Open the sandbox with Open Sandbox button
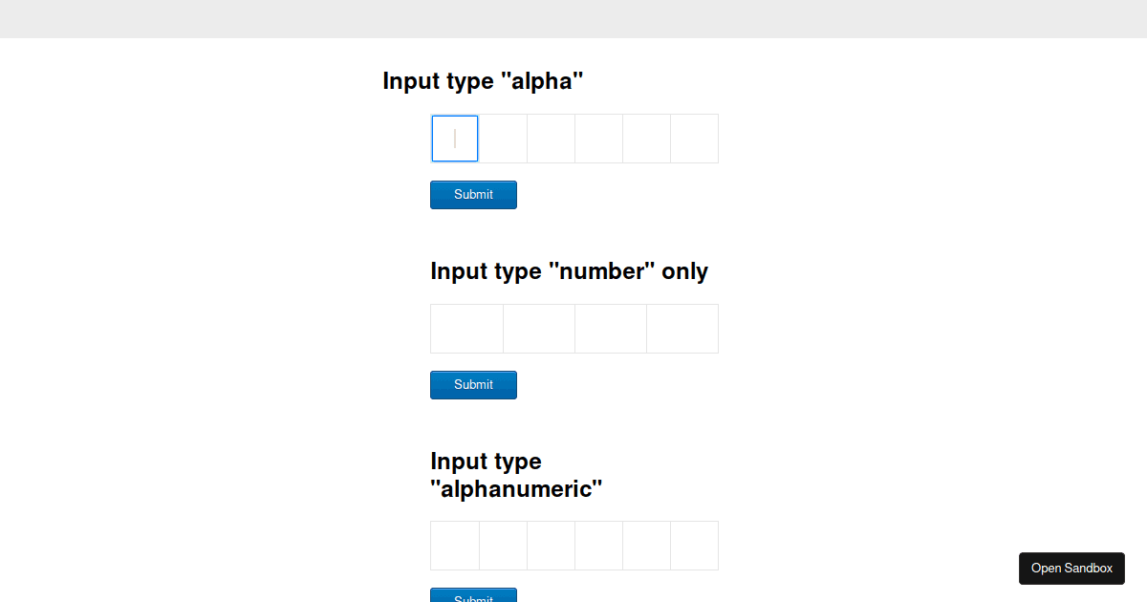 1071,569
